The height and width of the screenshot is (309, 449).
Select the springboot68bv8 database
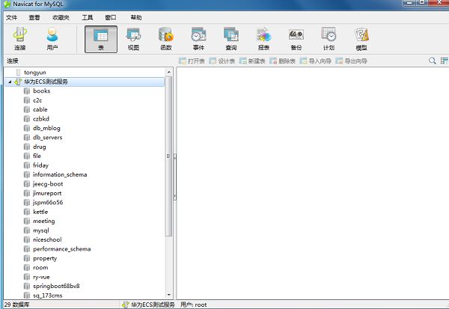(56, 286)
